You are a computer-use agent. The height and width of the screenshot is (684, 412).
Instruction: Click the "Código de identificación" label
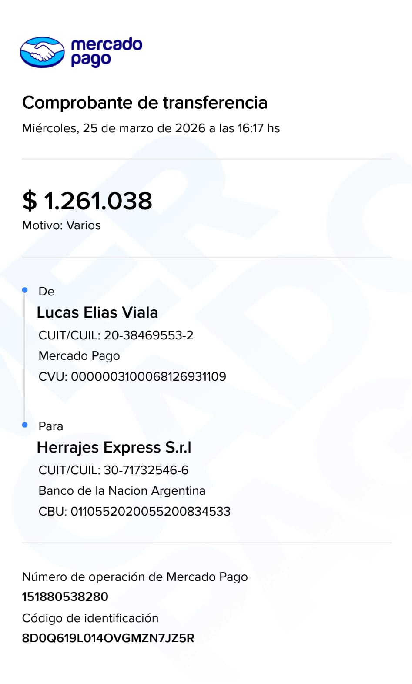point(90,618)
